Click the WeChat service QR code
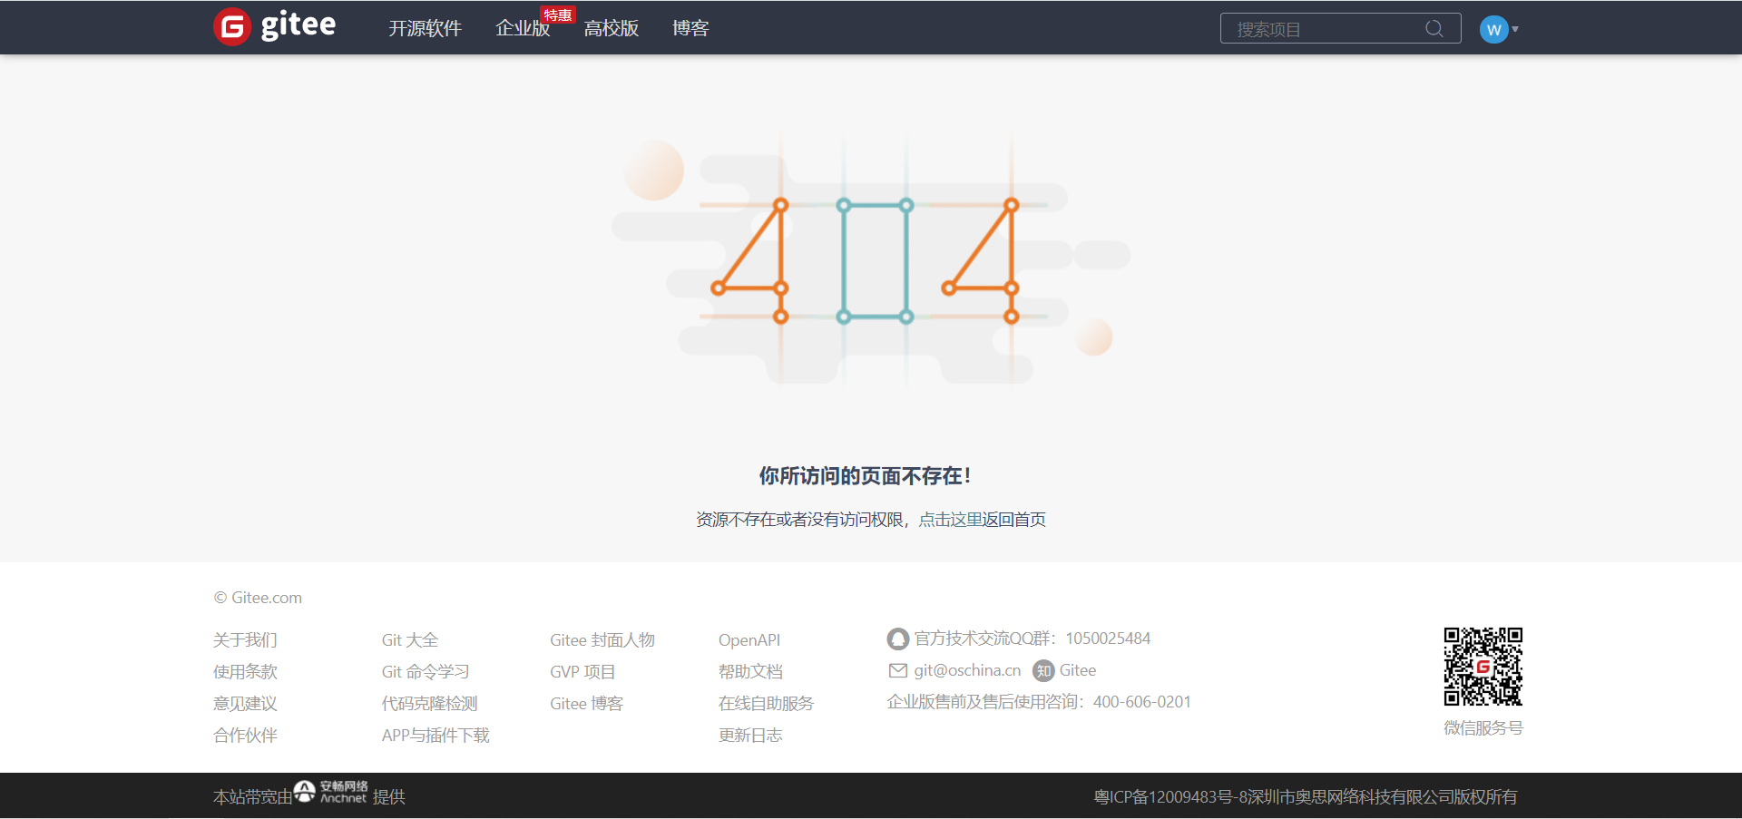Viewport: 1742px width, 819px height. 1483,667
